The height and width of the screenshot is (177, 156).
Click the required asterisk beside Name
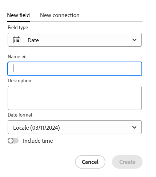24,57
